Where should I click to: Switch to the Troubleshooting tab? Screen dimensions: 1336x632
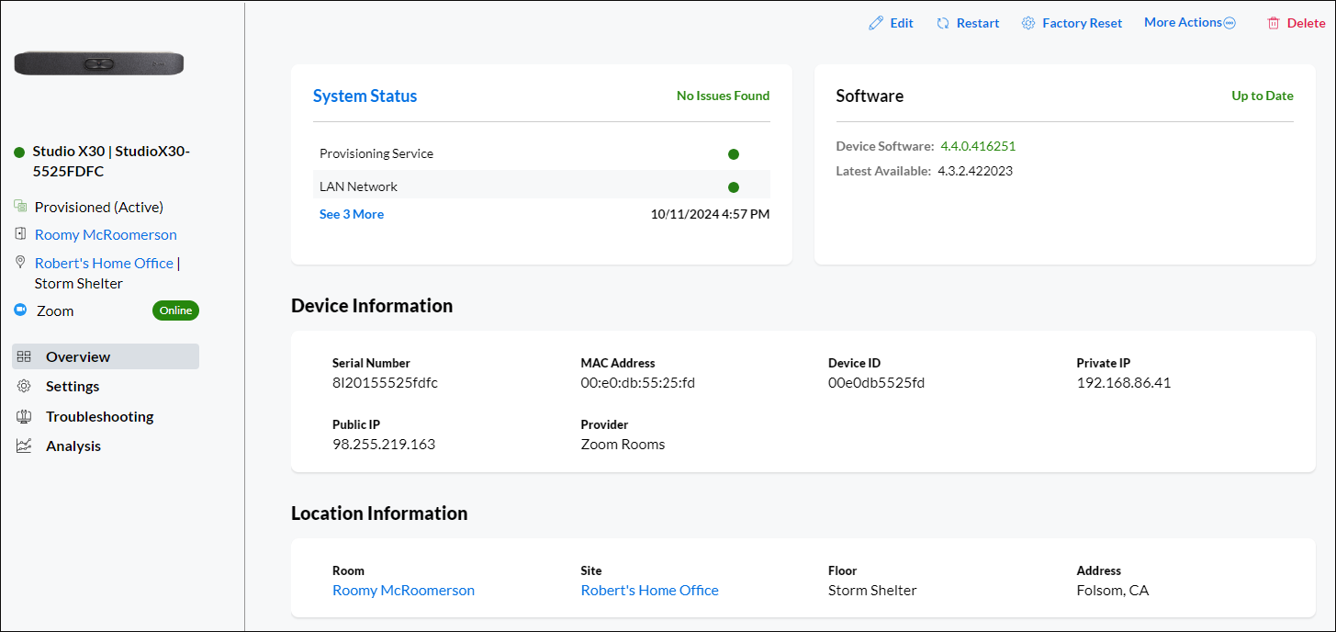[99, 416]
